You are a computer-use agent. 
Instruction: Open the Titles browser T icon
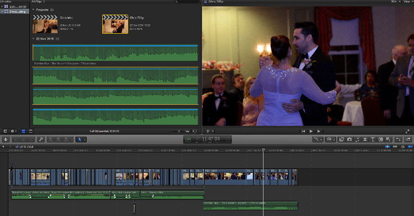(x=373, y=139)
